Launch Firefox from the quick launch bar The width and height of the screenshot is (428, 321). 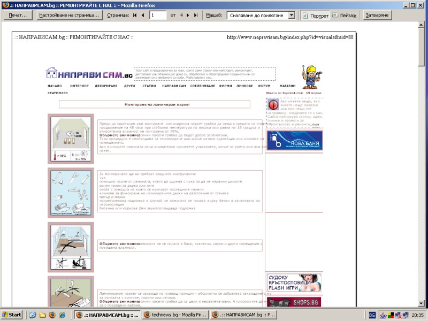52,315
